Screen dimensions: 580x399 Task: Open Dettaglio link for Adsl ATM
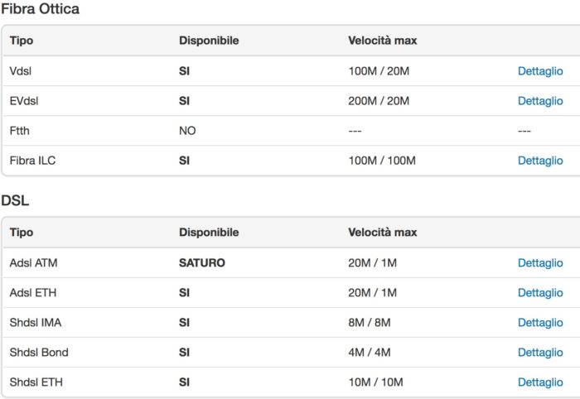pos(540,262)
